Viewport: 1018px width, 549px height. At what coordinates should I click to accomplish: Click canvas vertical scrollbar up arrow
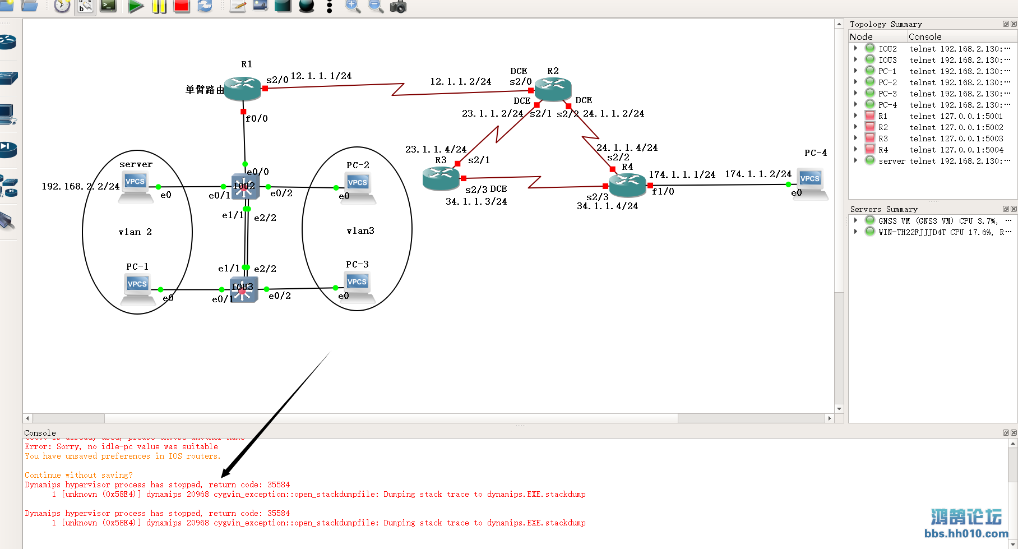point(839,24)
